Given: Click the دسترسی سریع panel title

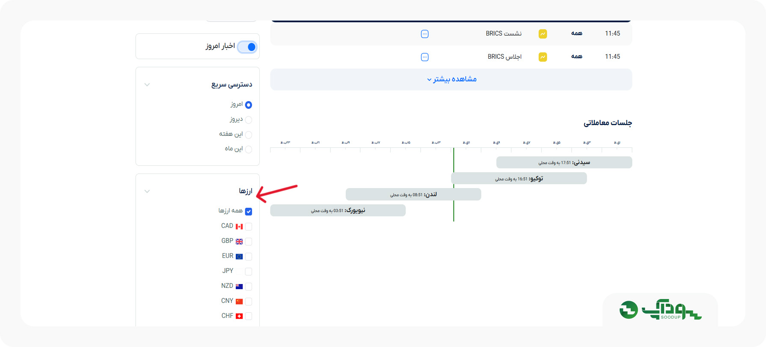Looking at the screenshot, I should click(232, 84).
